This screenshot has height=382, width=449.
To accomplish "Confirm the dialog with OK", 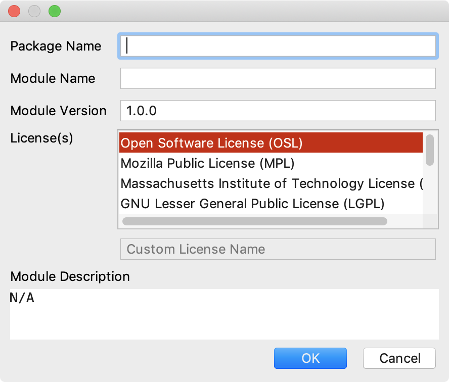I will (x=310, y=358).
